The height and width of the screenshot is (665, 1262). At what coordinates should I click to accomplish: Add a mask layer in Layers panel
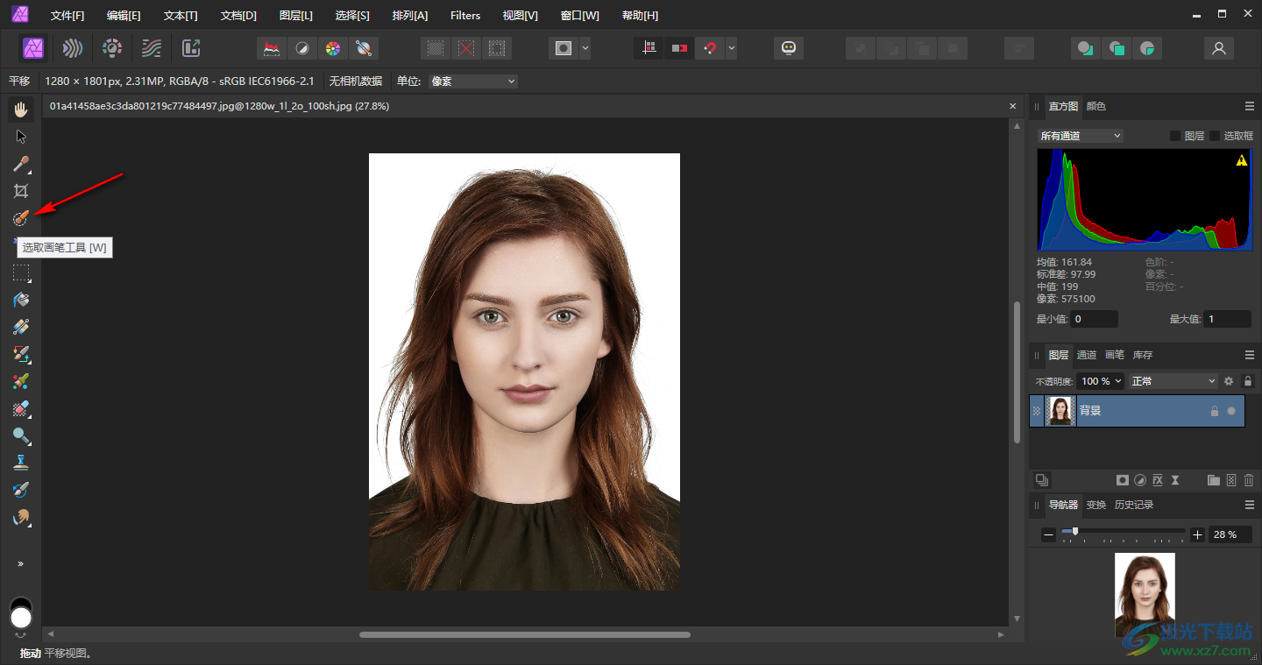1122,480
